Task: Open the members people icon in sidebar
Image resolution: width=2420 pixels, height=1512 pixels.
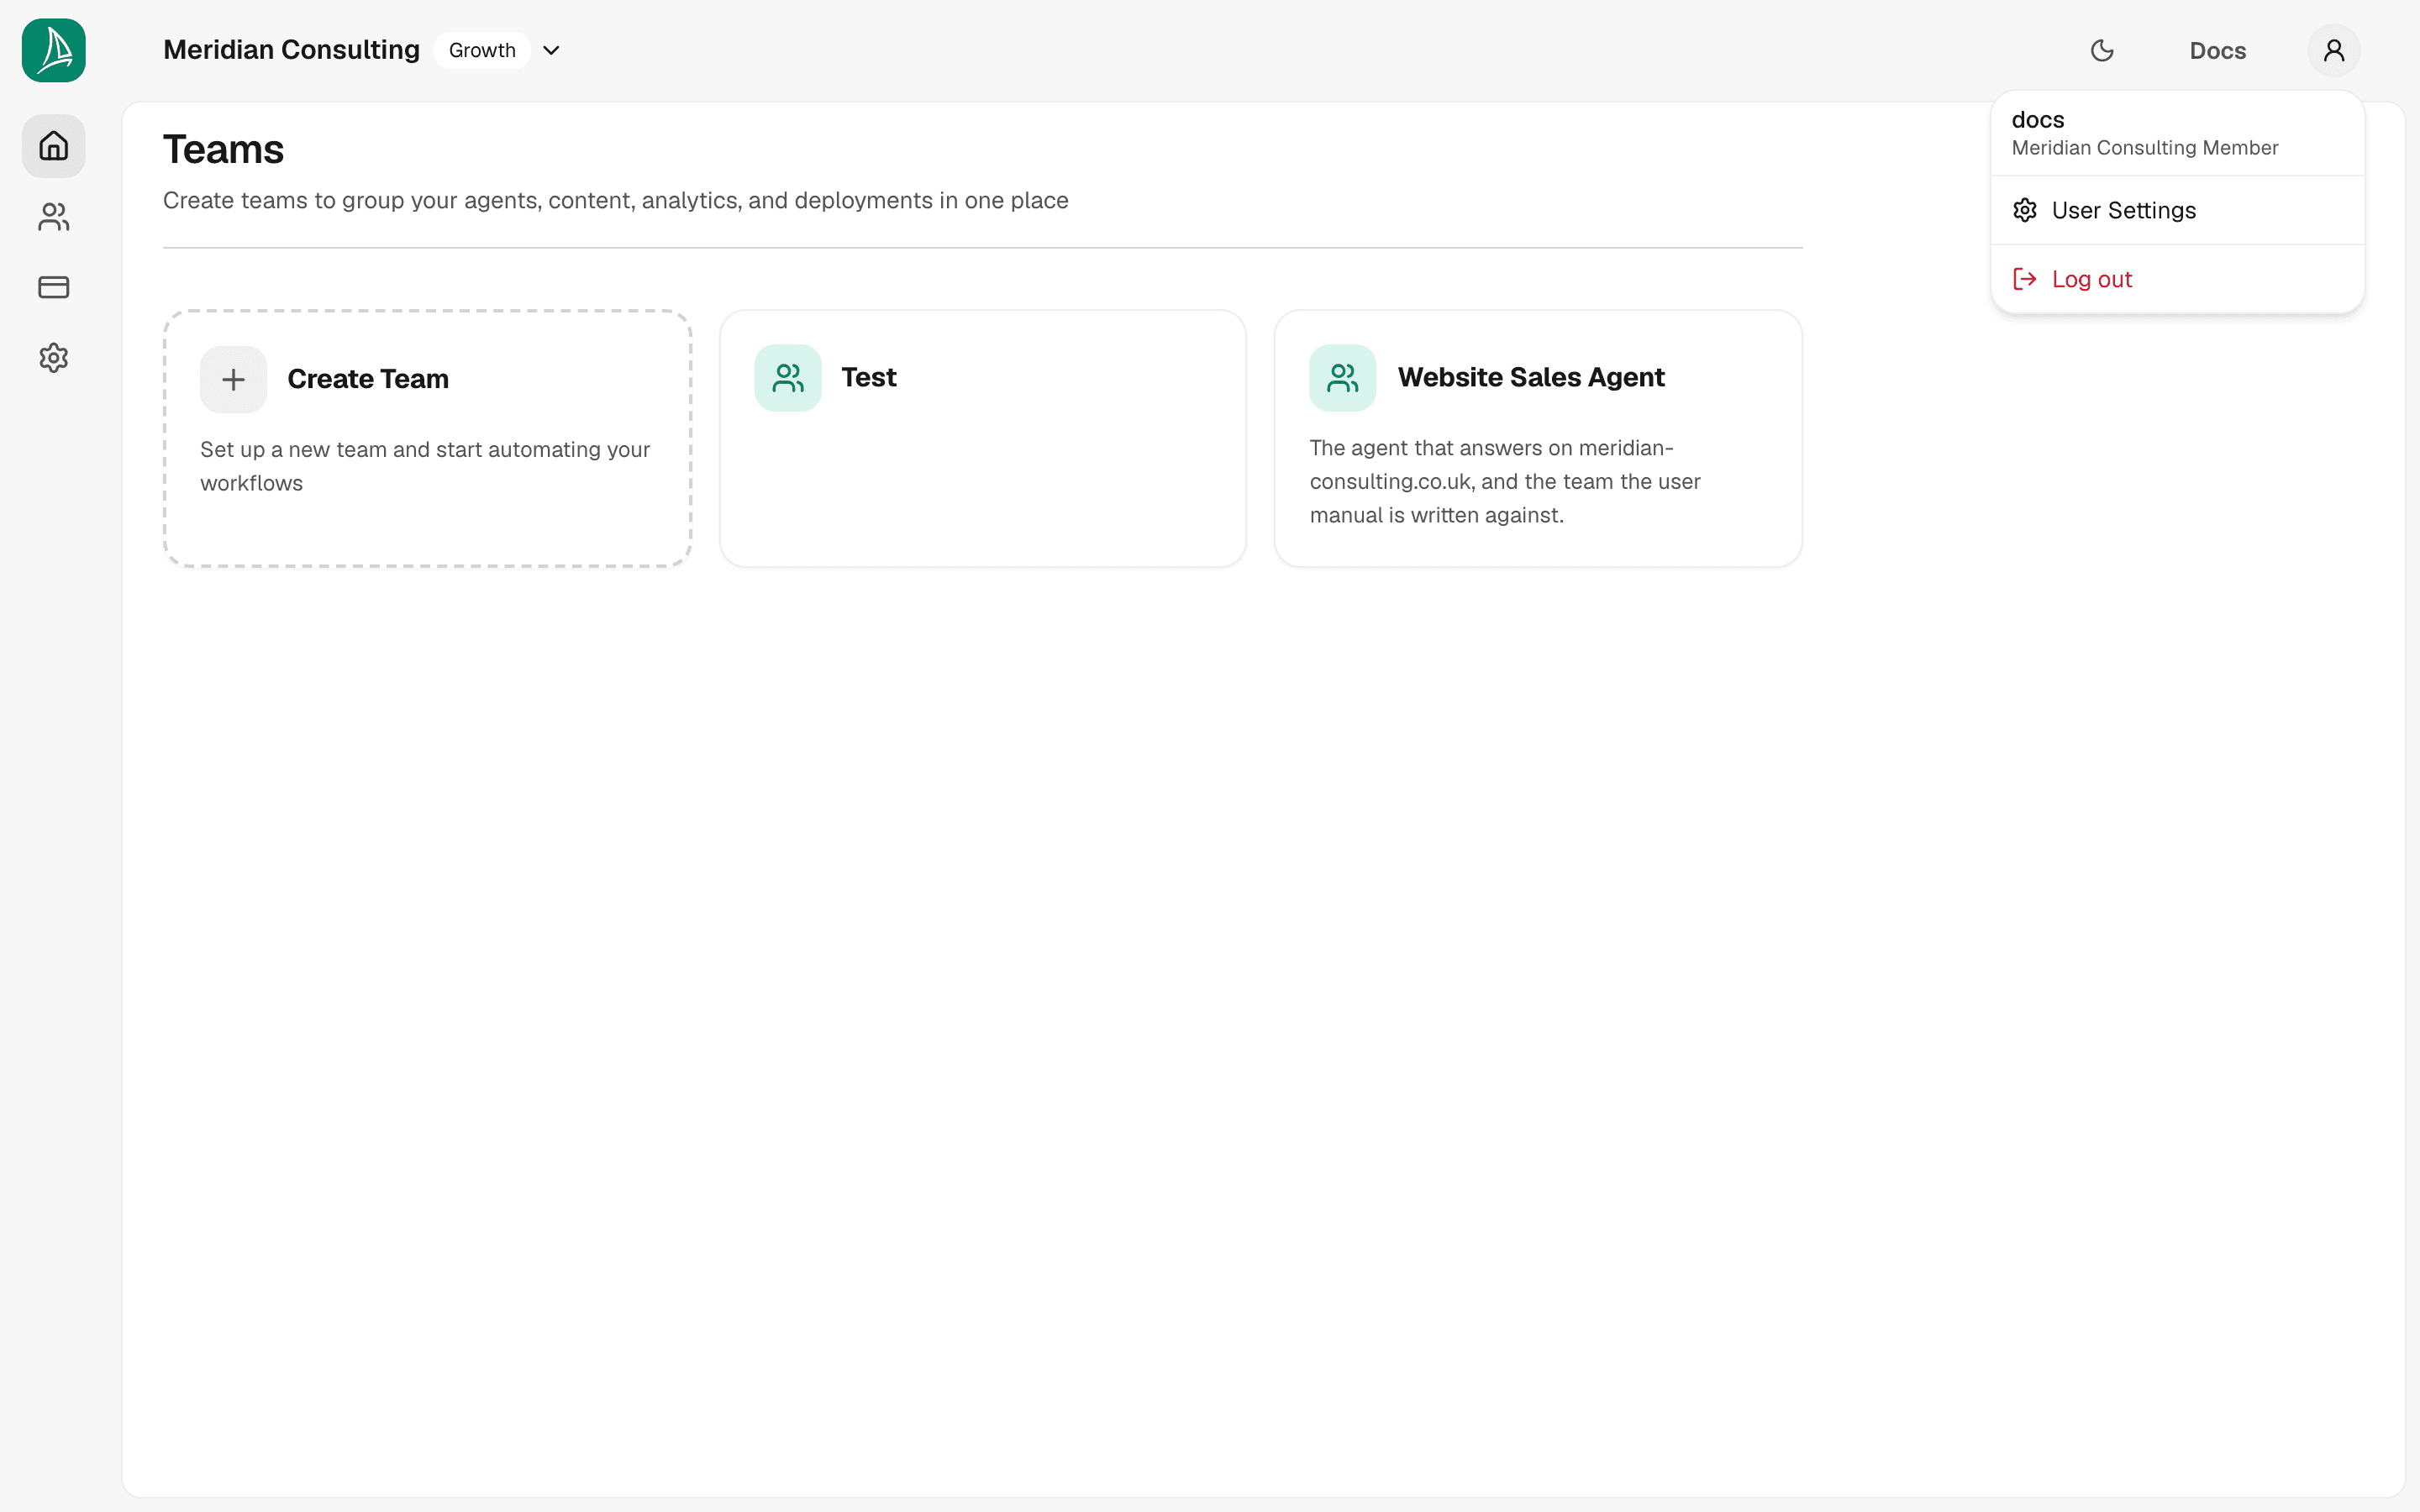Action: [x=54, y=217]
